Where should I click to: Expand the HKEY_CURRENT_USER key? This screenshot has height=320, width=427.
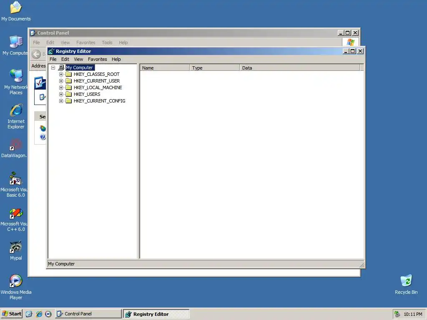click(61, 81)
